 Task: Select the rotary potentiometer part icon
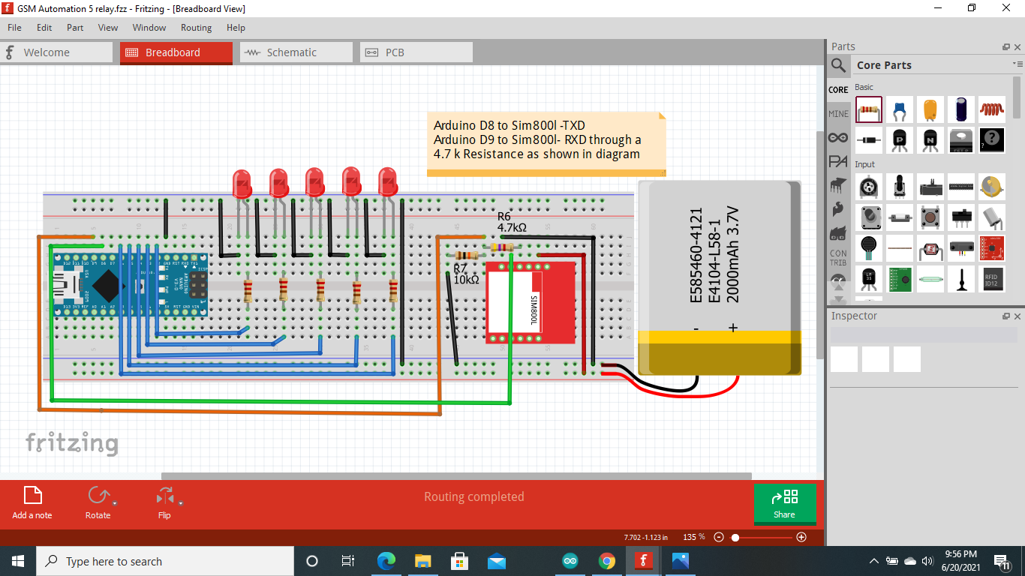(x=869, y=186)
